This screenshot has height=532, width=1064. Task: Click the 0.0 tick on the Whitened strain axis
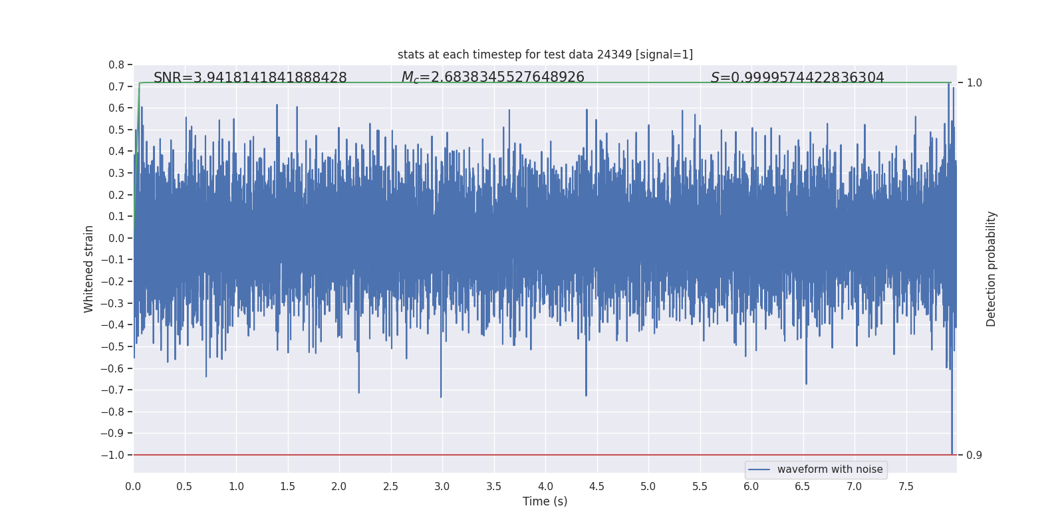point(116,238)
